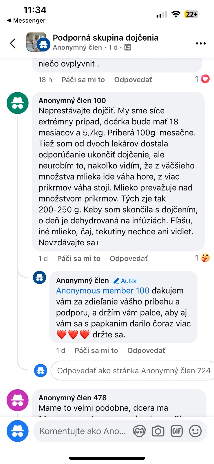Image resolution: width=214 pixels, height=464 pixels.
Task: Open Podporná skupina dojčenia group title
Action: pyautogui.click(x=105, y=38)
